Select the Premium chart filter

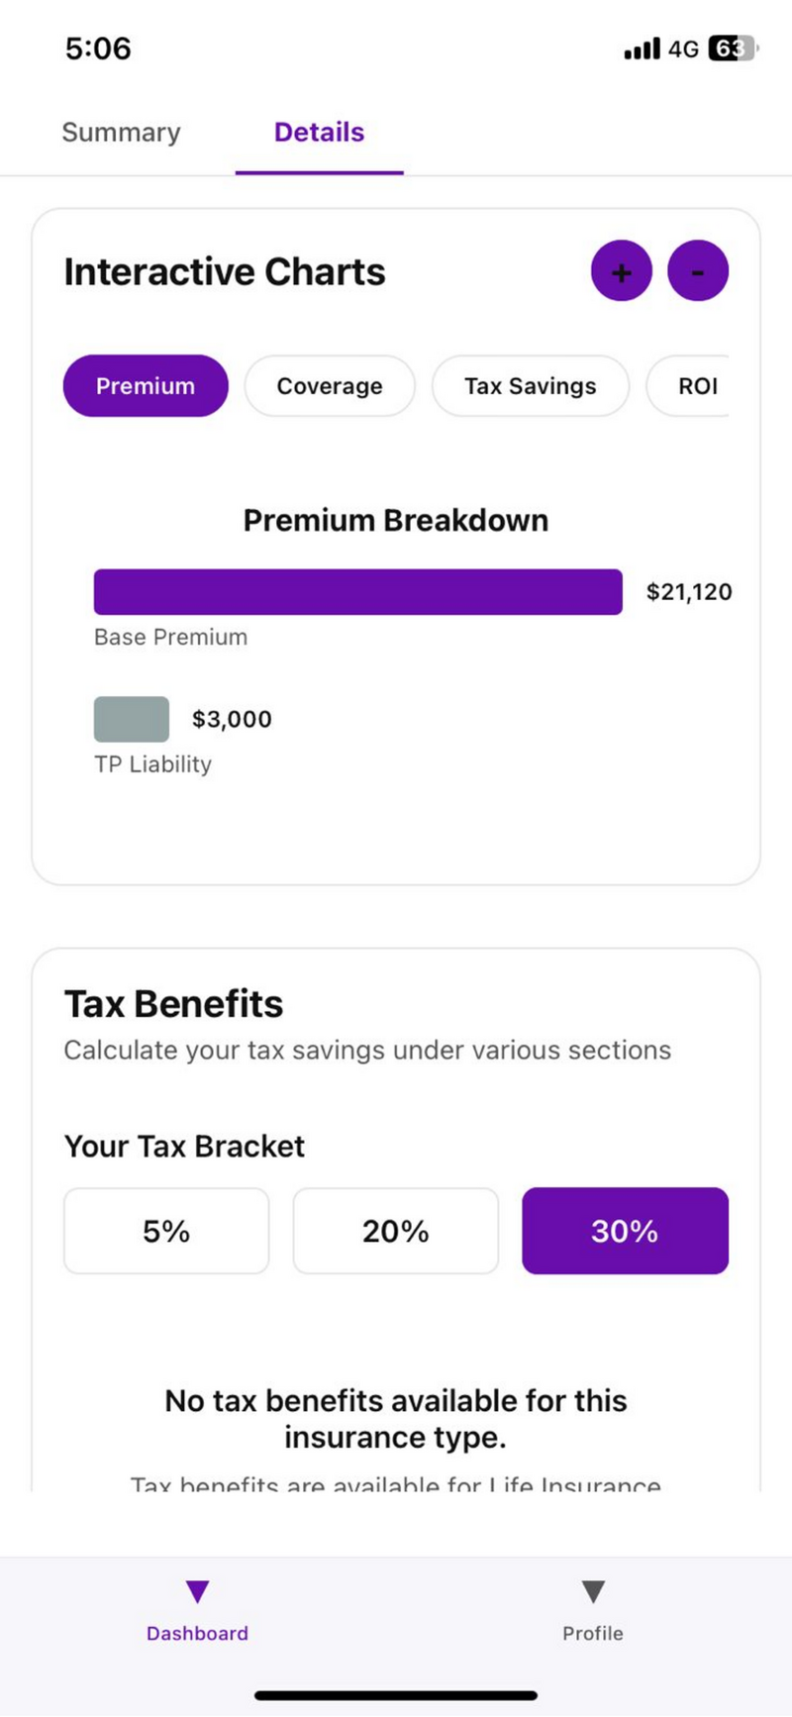coord(145,386)
